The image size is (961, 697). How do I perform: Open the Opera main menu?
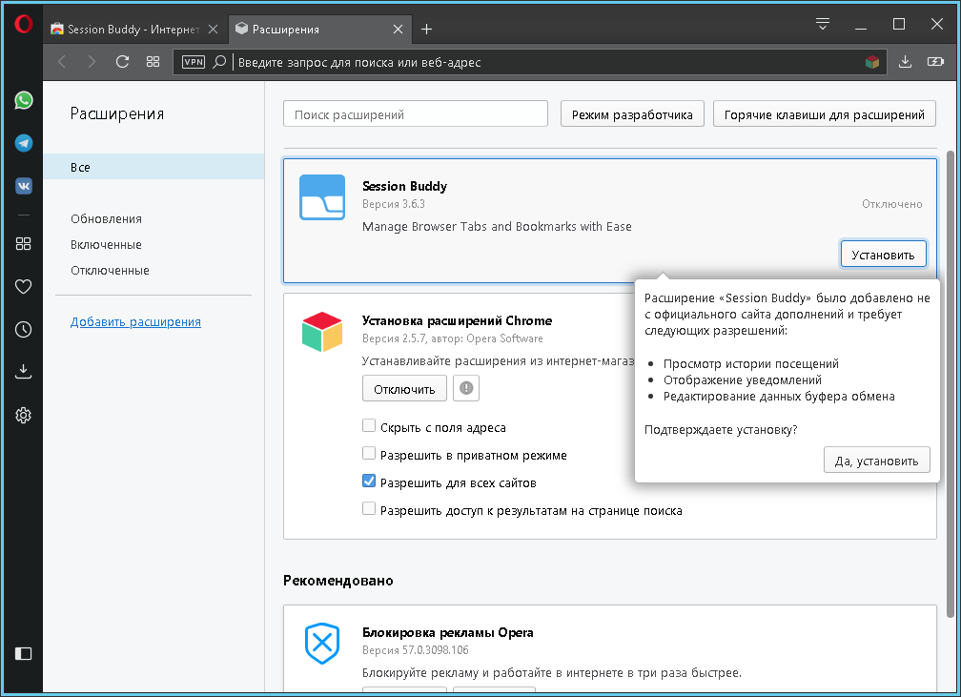coord(24,26)
